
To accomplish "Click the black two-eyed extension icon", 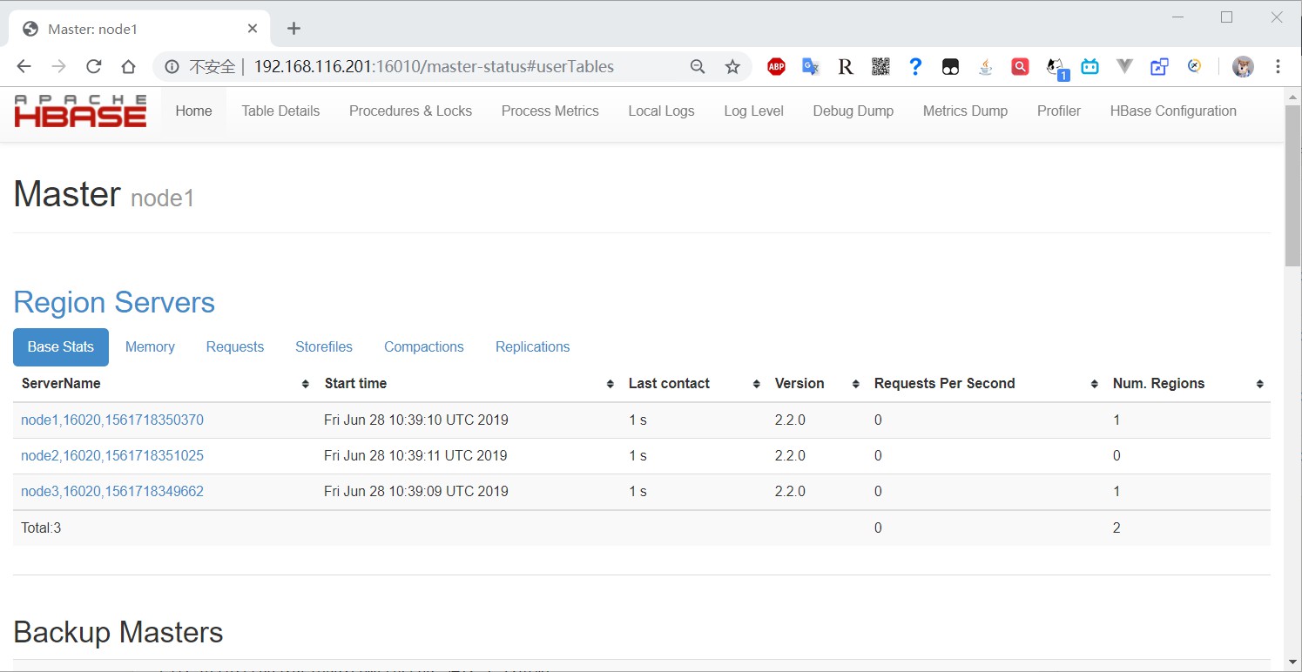I will coord(950,67).
